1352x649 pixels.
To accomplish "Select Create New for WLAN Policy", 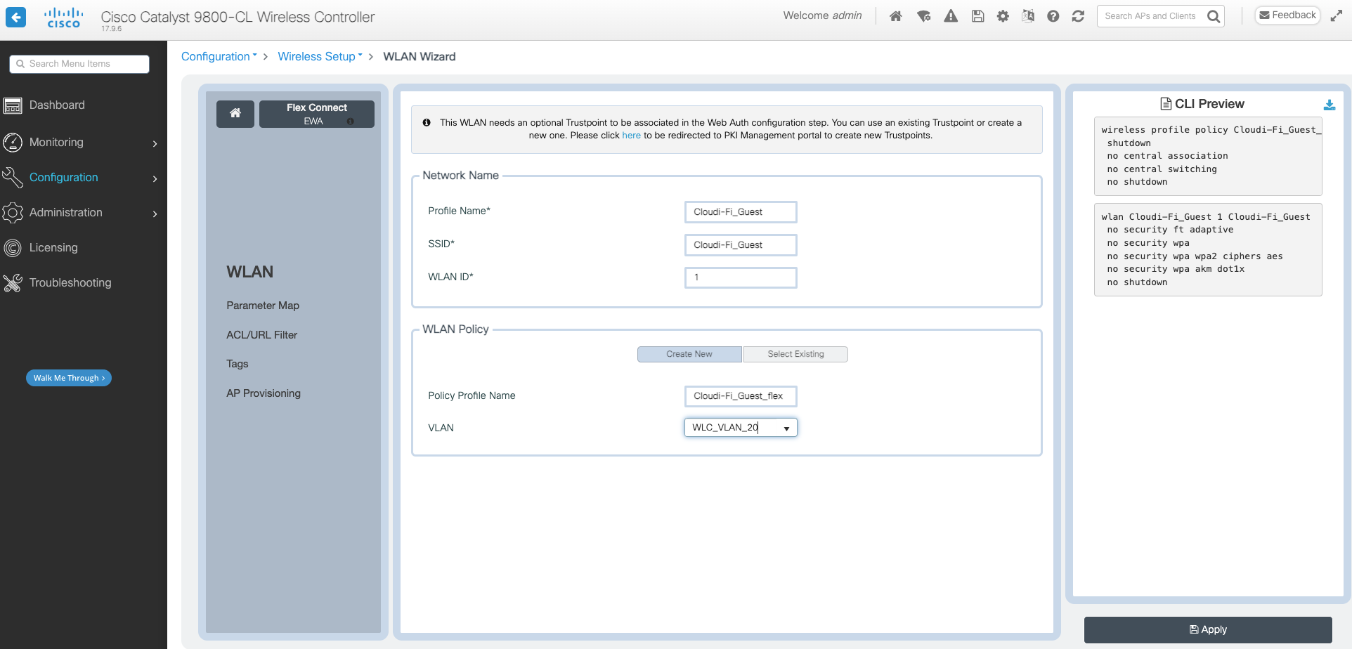I will tap(689, 354).
